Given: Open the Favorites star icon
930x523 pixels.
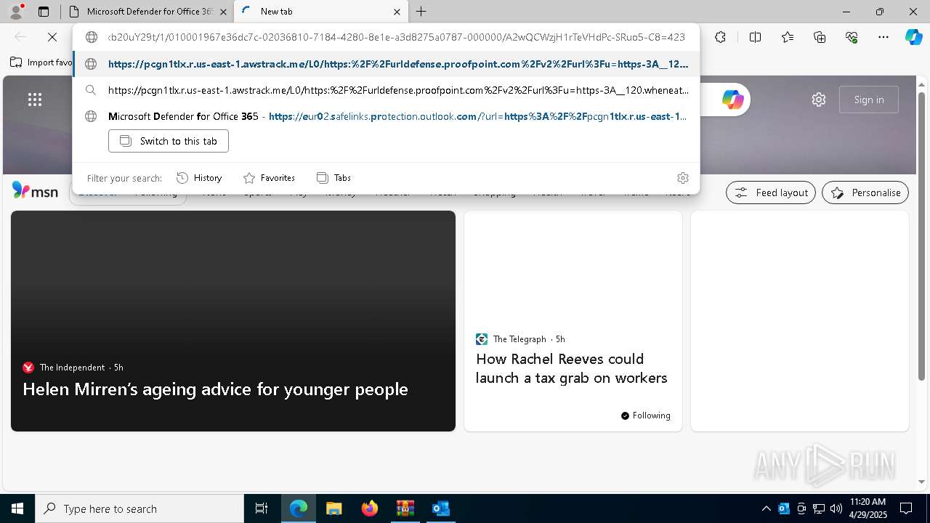Looking at the screenshot, I should coord(788,37).
